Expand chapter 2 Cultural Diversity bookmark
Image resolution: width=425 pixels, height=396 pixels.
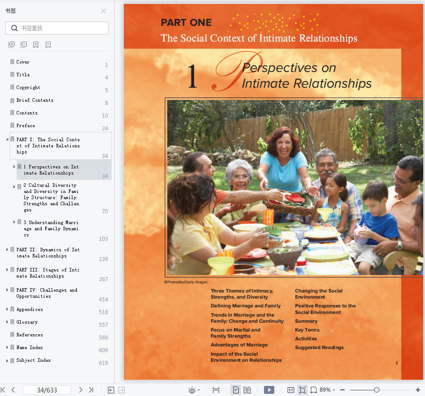(x=14, y=187)
